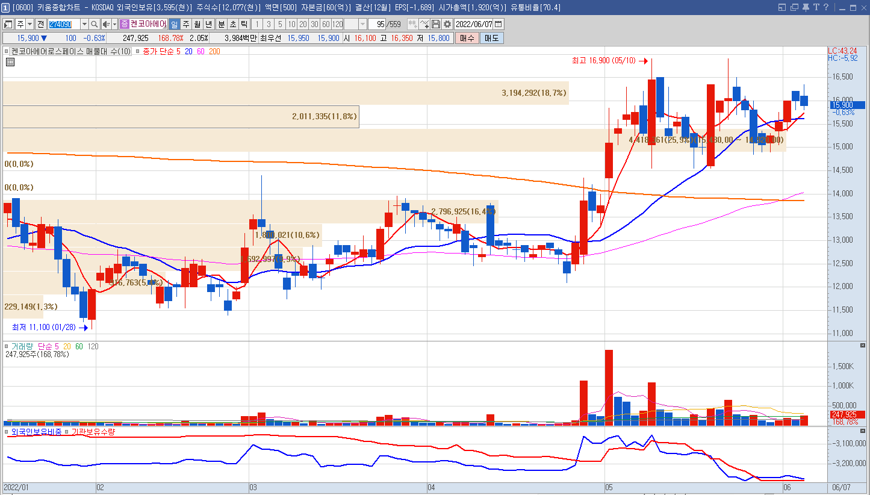Click the orange 200 moving average legend
The width and height of the screenshot is (870, 495).
tap(214, 52)
